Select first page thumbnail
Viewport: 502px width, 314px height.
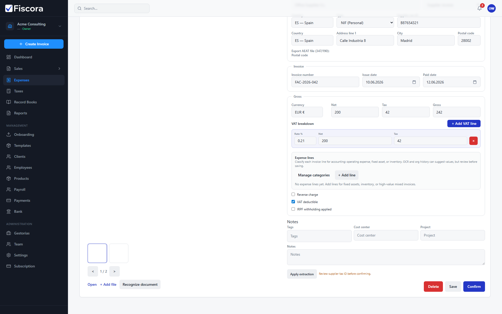pos(97,253)
